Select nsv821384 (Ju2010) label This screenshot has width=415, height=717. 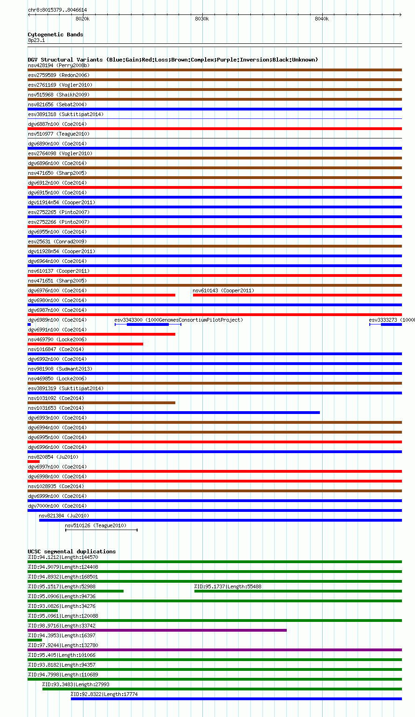pyautogui.click(x=64, y=516)
